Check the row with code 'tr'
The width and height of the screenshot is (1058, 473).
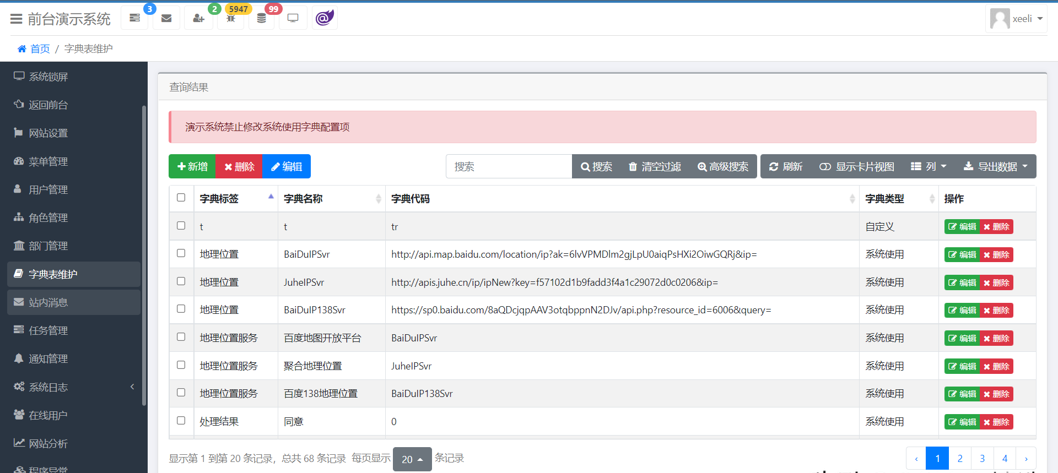coord(181,226)
